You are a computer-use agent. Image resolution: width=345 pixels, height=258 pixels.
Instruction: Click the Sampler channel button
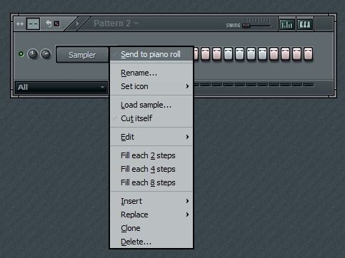[x=82, y=55]
